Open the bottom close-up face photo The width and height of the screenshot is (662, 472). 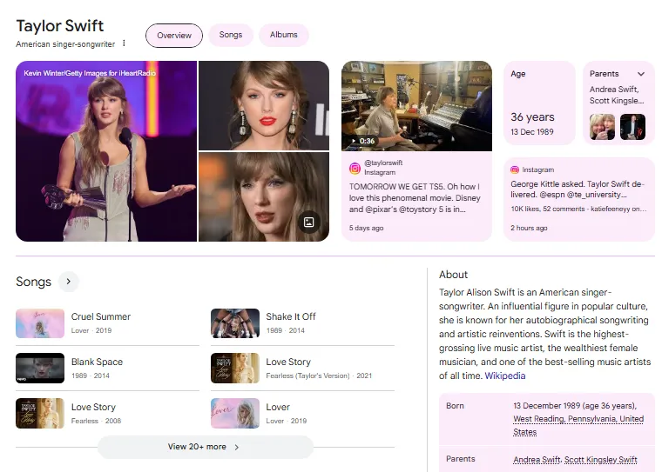coord(264,196)
